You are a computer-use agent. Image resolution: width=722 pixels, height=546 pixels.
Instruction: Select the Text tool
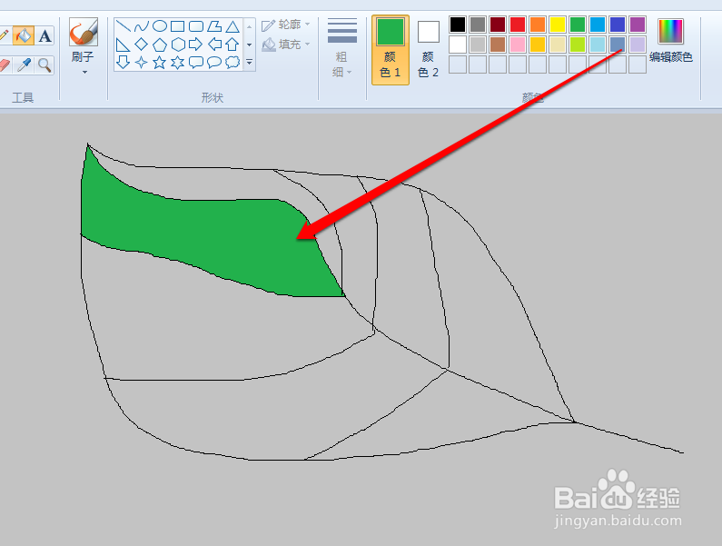coord(45,35)
